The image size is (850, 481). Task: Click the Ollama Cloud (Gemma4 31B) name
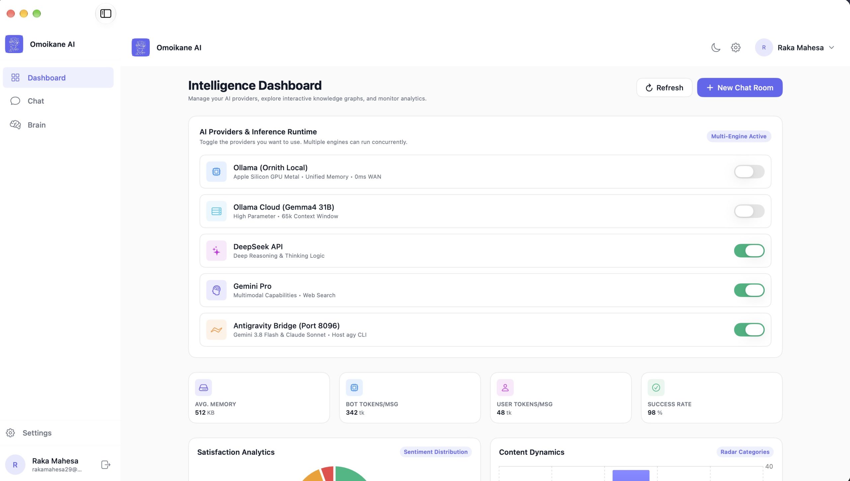tap(284, 207)
